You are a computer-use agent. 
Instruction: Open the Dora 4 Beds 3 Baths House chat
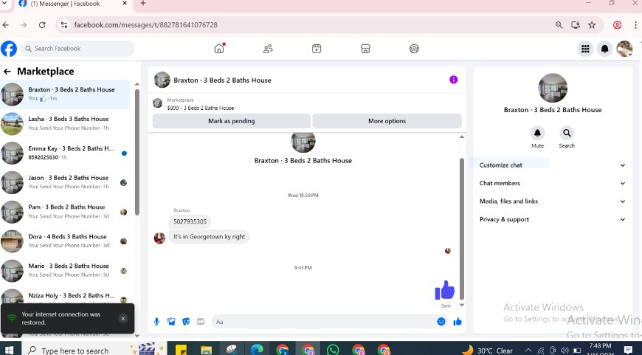point(66,241)
